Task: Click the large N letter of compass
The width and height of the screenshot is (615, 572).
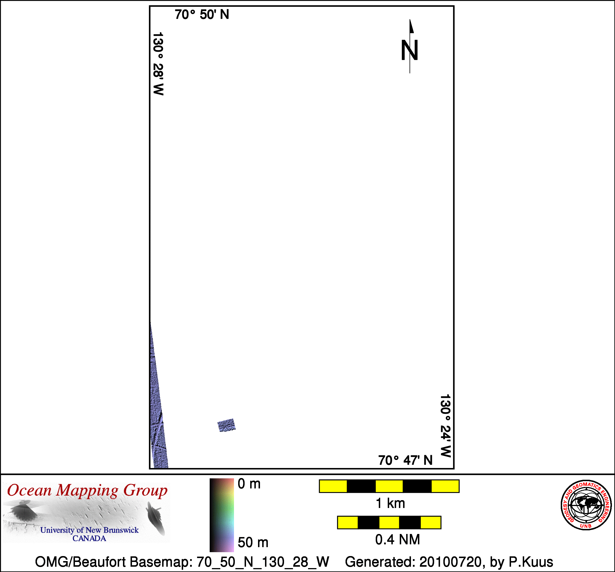Action: tap(409, 50)
